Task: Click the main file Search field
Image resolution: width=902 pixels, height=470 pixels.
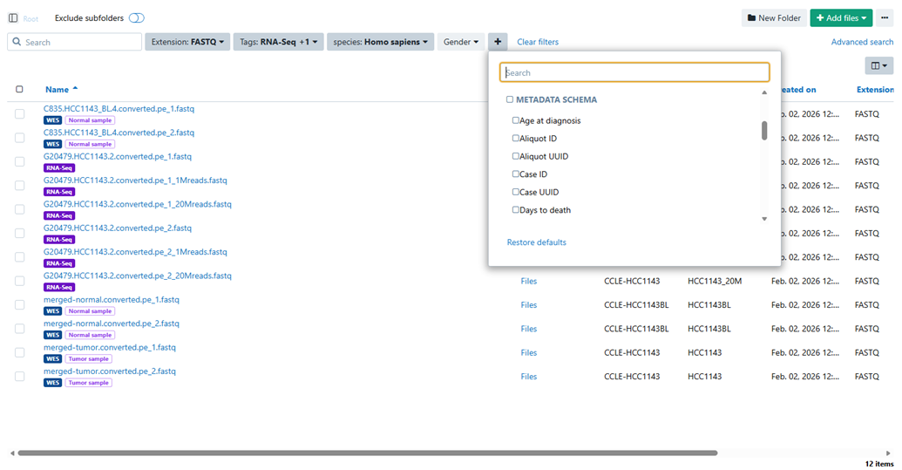Action: [75, 42]
